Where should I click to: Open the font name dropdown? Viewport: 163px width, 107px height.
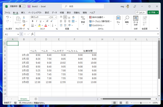point(49,17)
